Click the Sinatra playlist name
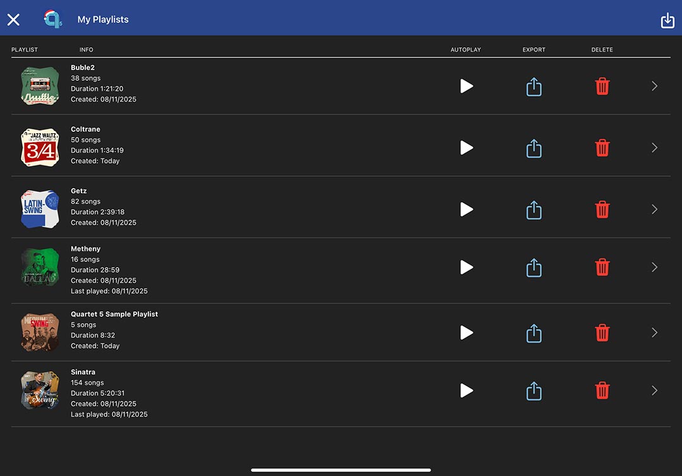The height and width of the screenshot is (476, 682). [83, 372]
